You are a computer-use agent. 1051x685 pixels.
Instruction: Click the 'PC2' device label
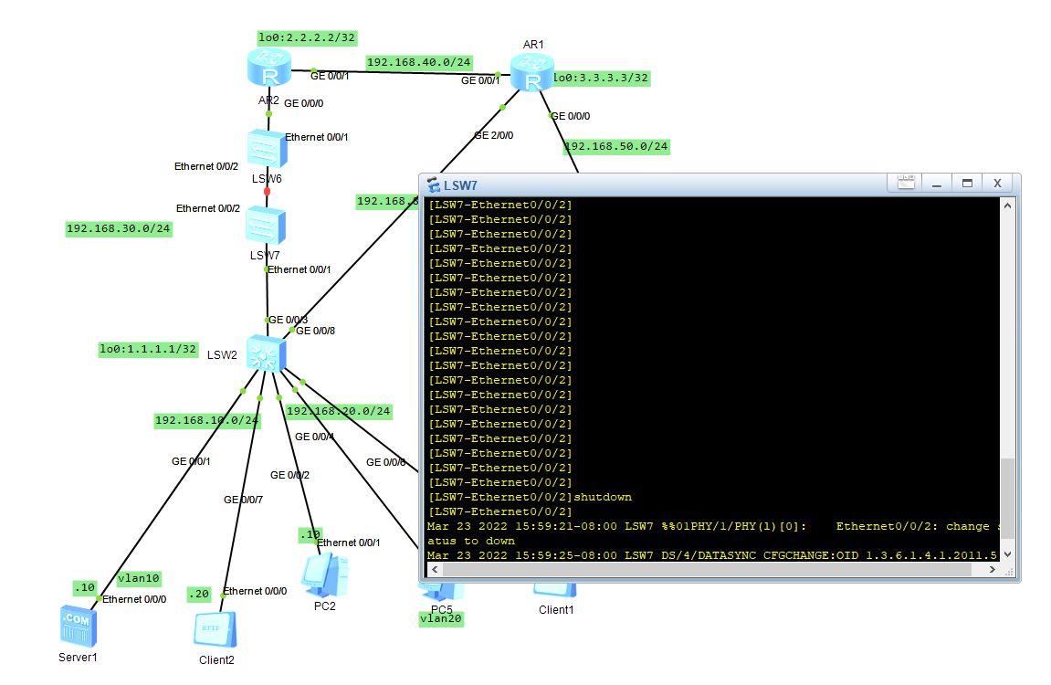325,606
